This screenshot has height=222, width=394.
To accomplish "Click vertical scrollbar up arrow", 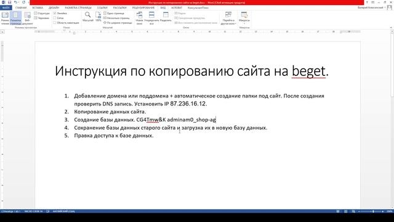I will coord(392,31).
